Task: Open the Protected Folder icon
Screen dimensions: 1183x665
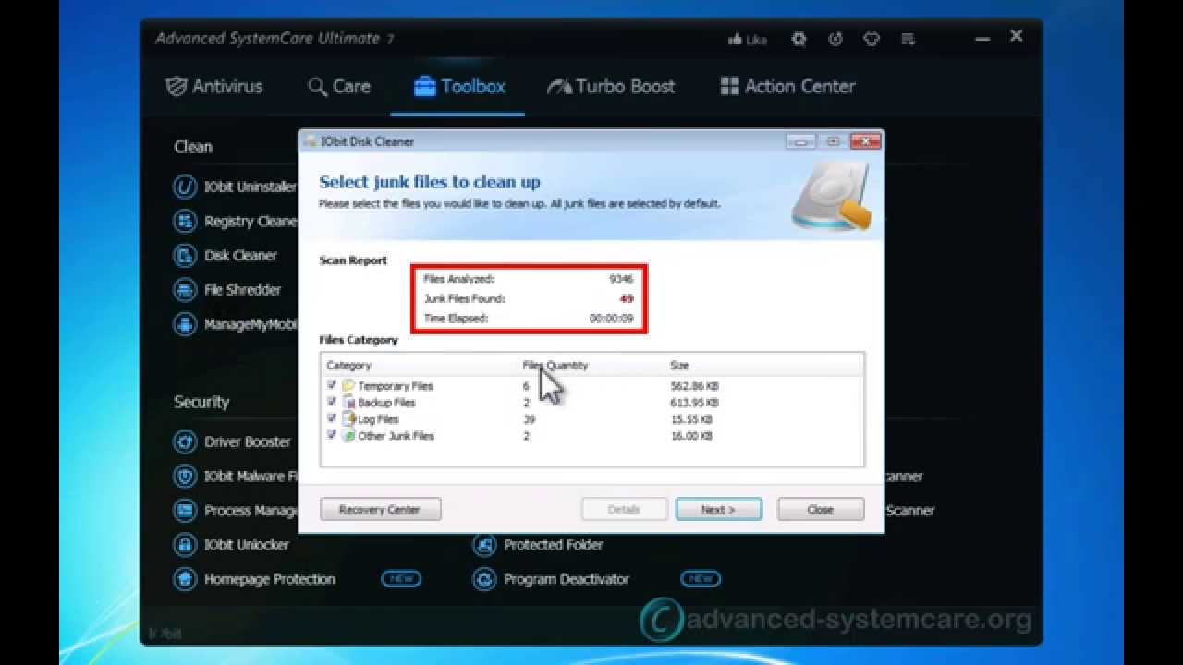Action: coord(484,545)
